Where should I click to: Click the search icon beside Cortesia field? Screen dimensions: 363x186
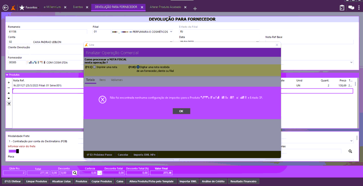pos(99,173)
